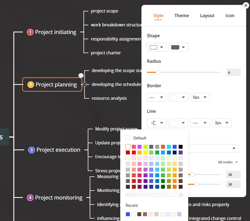Open the All nodes dropdown
Image resolution: width=250 pixels, height=221 pixels.
tap(228, 162)
